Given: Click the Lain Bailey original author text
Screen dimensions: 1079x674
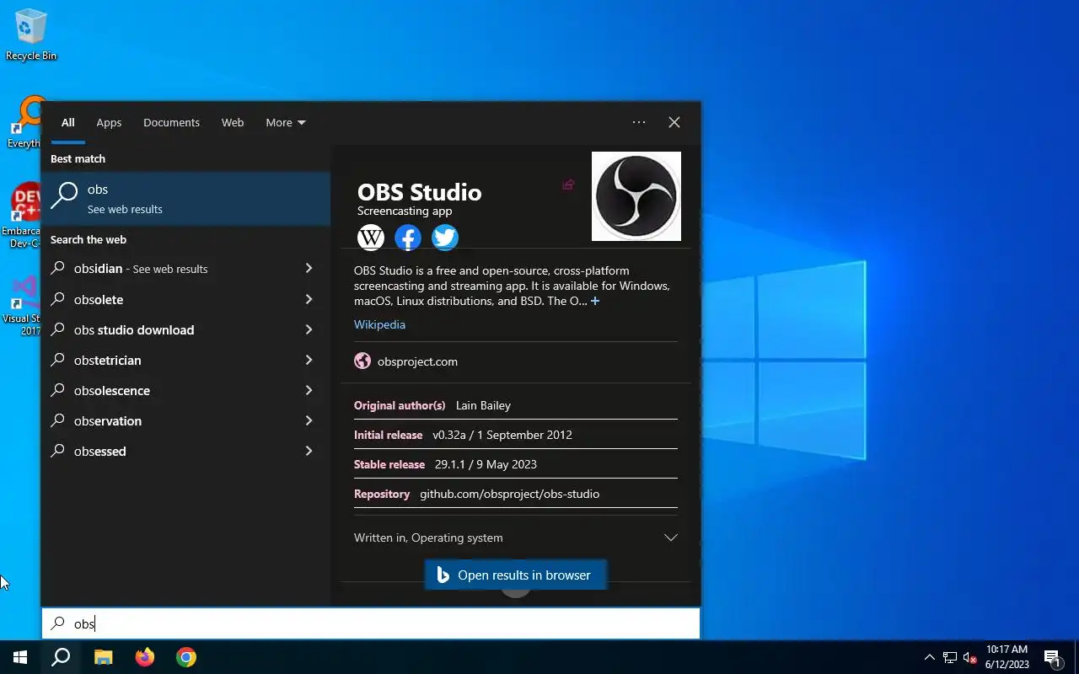Looking at the screenshot, I should (x=483, y=405).
